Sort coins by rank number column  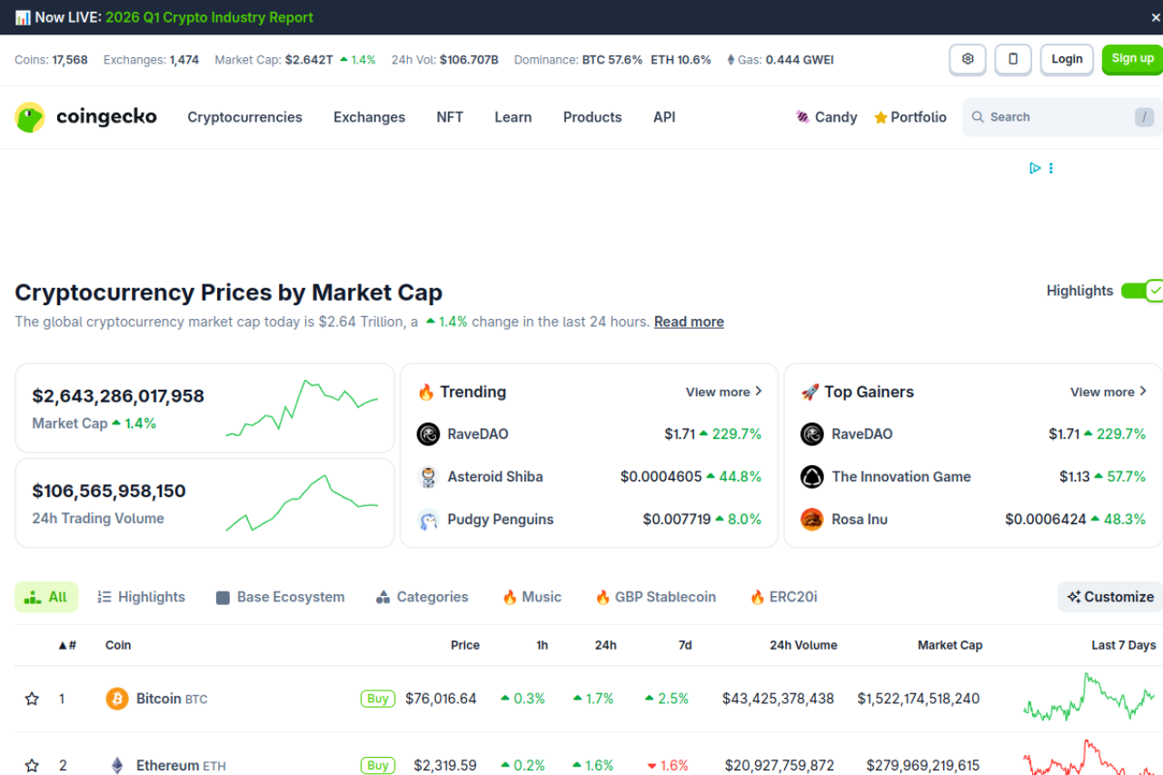(x=67, y=645)
